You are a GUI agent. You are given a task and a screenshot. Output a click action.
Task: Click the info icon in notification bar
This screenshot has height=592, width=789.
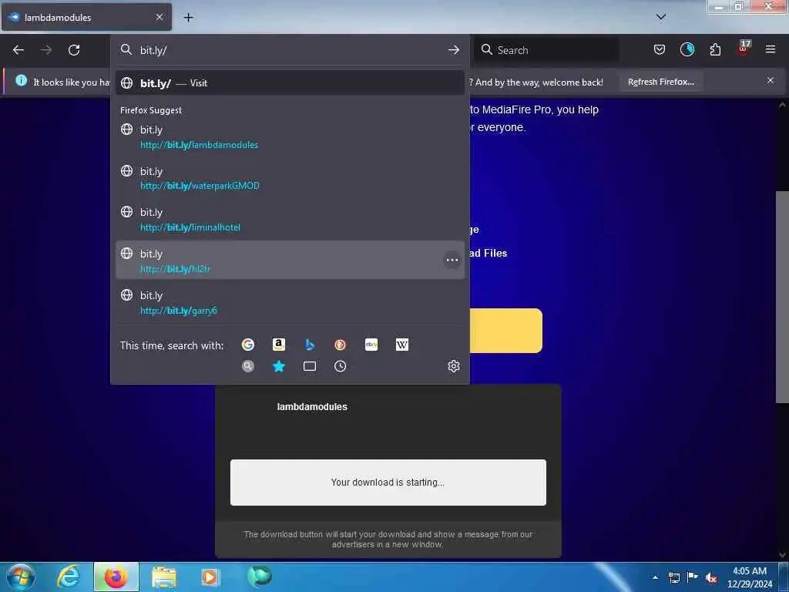tap(21, 80)
